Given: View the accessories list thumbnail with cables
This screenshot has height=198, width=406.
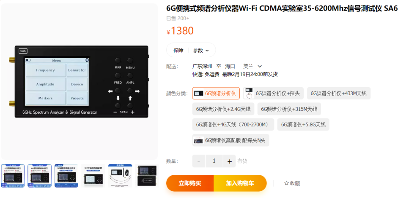Looking at the screenshot, I should [120, 176].
